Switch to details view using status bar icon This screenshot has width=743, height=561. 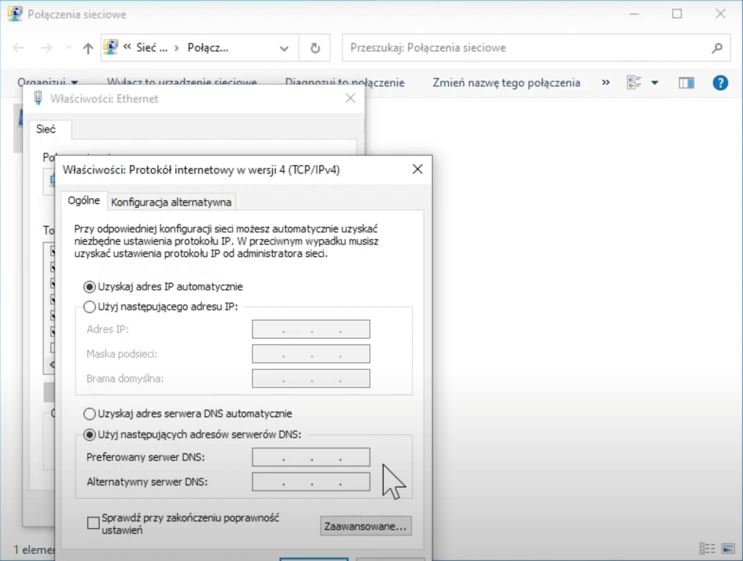pos(708,548)
